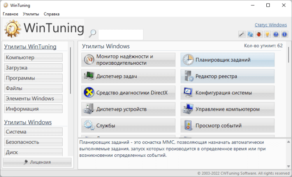The width and height of the screenshot is (292, 177).
Task: Click the Просмотр событий log icon
Action: click(x=188, y=125)
